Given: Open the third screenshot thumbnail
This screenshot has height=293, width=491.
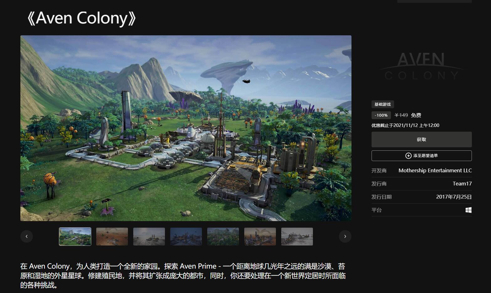Looking at the screenshot, I should pyautogui.click(x=149, y=236).
